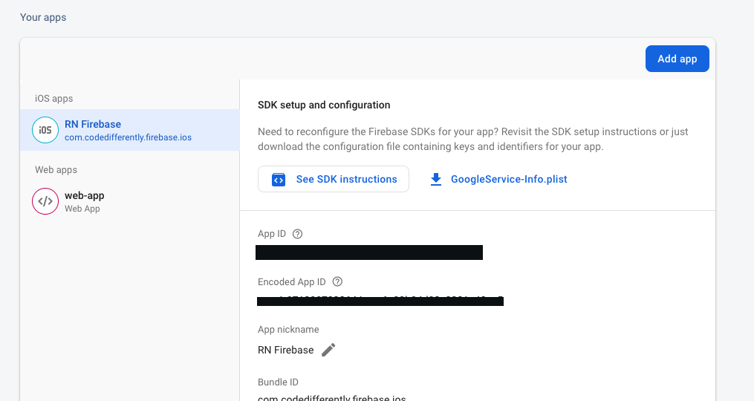Click the "App nickname" label
This screenshot has height=401, width=754.
point(288,330)
